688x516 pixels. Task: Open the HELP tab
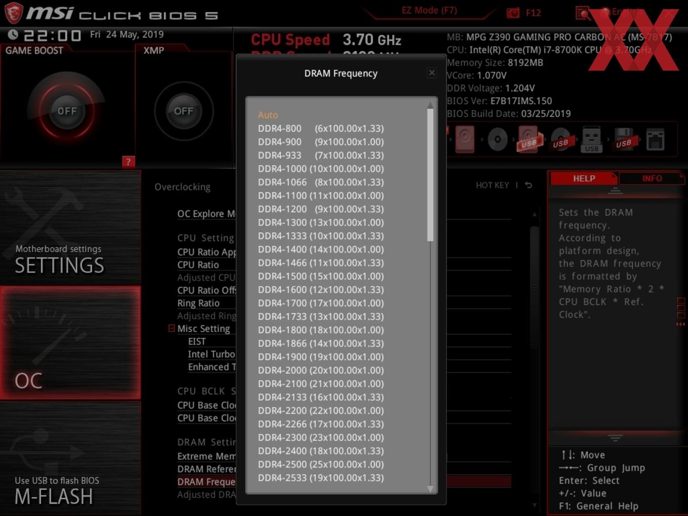tap(584, 178)
